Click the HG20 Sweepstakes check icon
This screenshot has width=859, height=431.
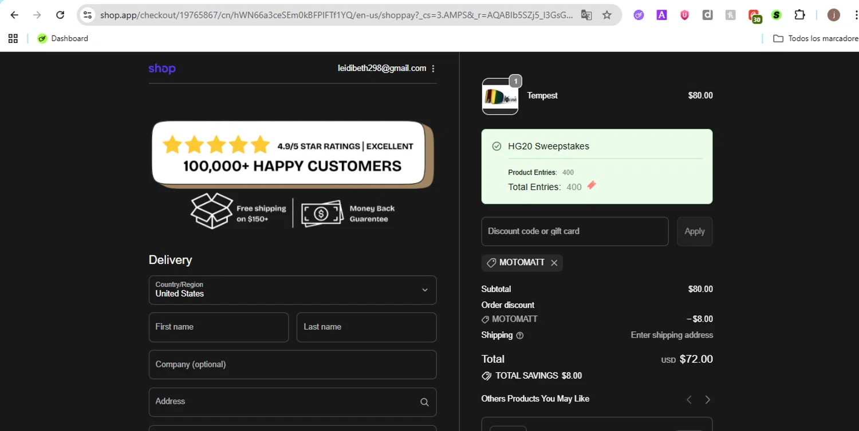[497, 147]
